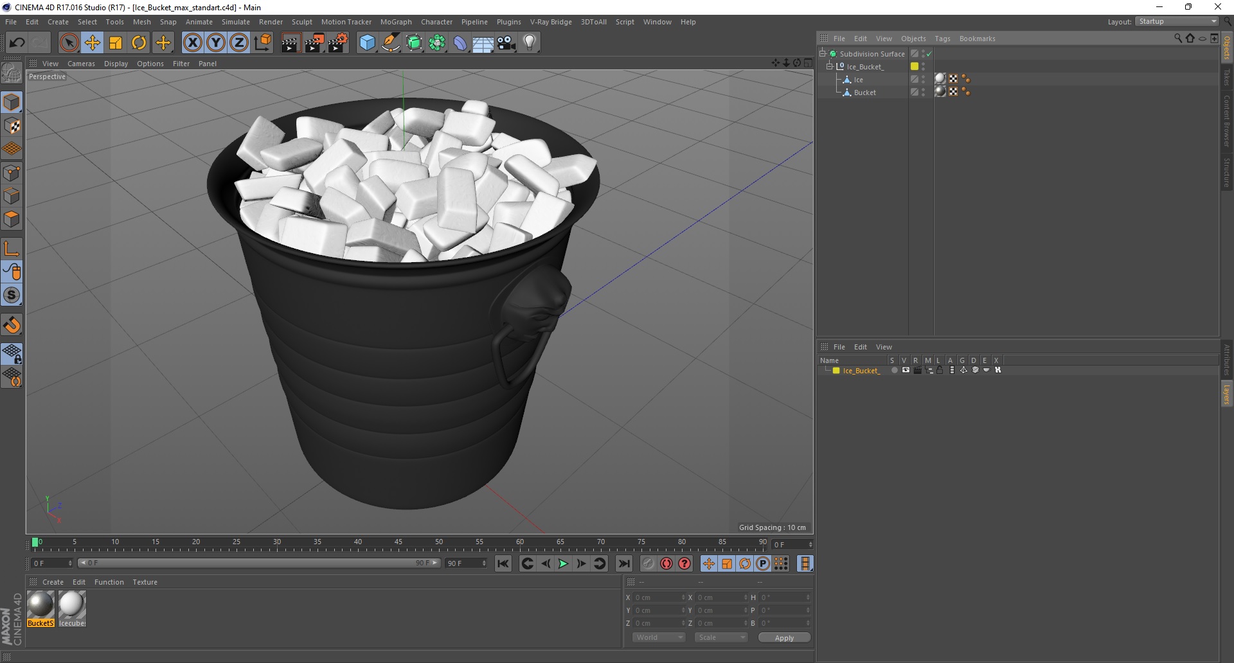Image resolution: width=1234 pixels, height=663 pixels.
Task: Activate the Scale tool
Action: pos(116,43)
